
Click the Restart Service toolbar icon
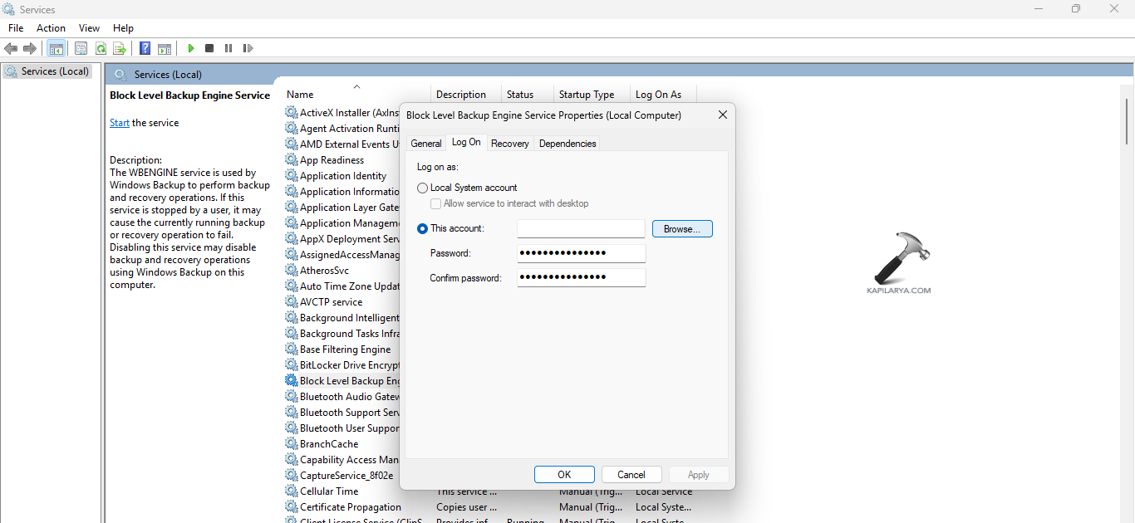248,49
